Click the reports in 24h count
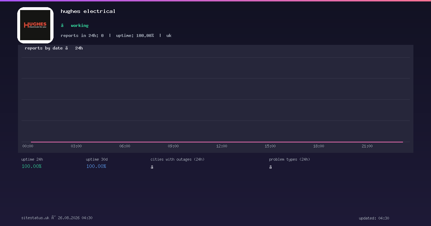The width and height of the screenshot is (431, 226). (x=82, y=36)
